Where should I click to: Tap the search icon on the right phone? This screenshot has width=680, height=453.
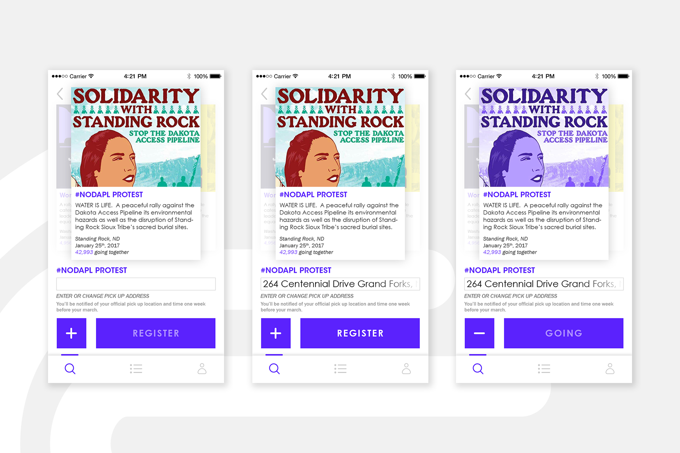(x=478, y=369)
